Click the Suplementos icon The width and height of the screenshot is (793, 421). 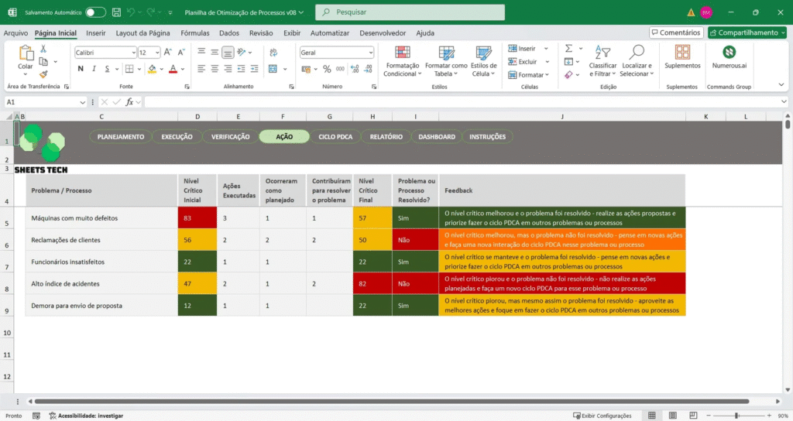682,53
